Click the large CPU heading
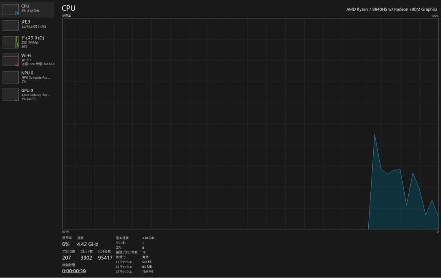This screenshot has height=278, width=441. [69, 8]
